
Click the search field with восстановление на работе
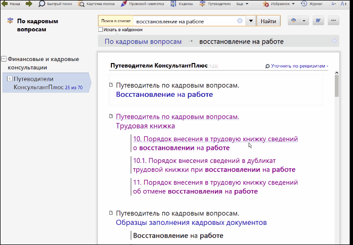point(185,21)
